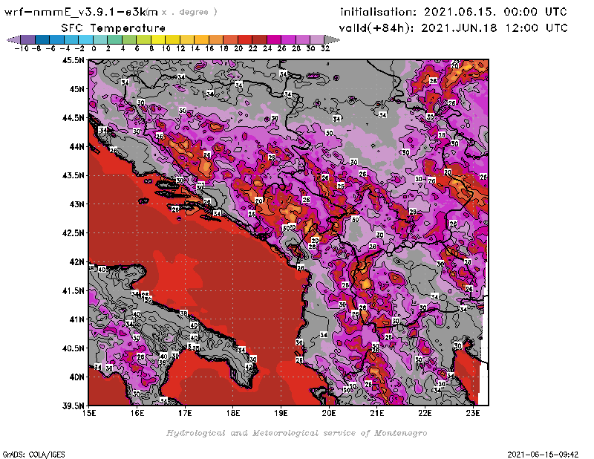This screenshot has width=594, height=459.
Task: Click the 20E longitude label
Action: pos(329,413)
